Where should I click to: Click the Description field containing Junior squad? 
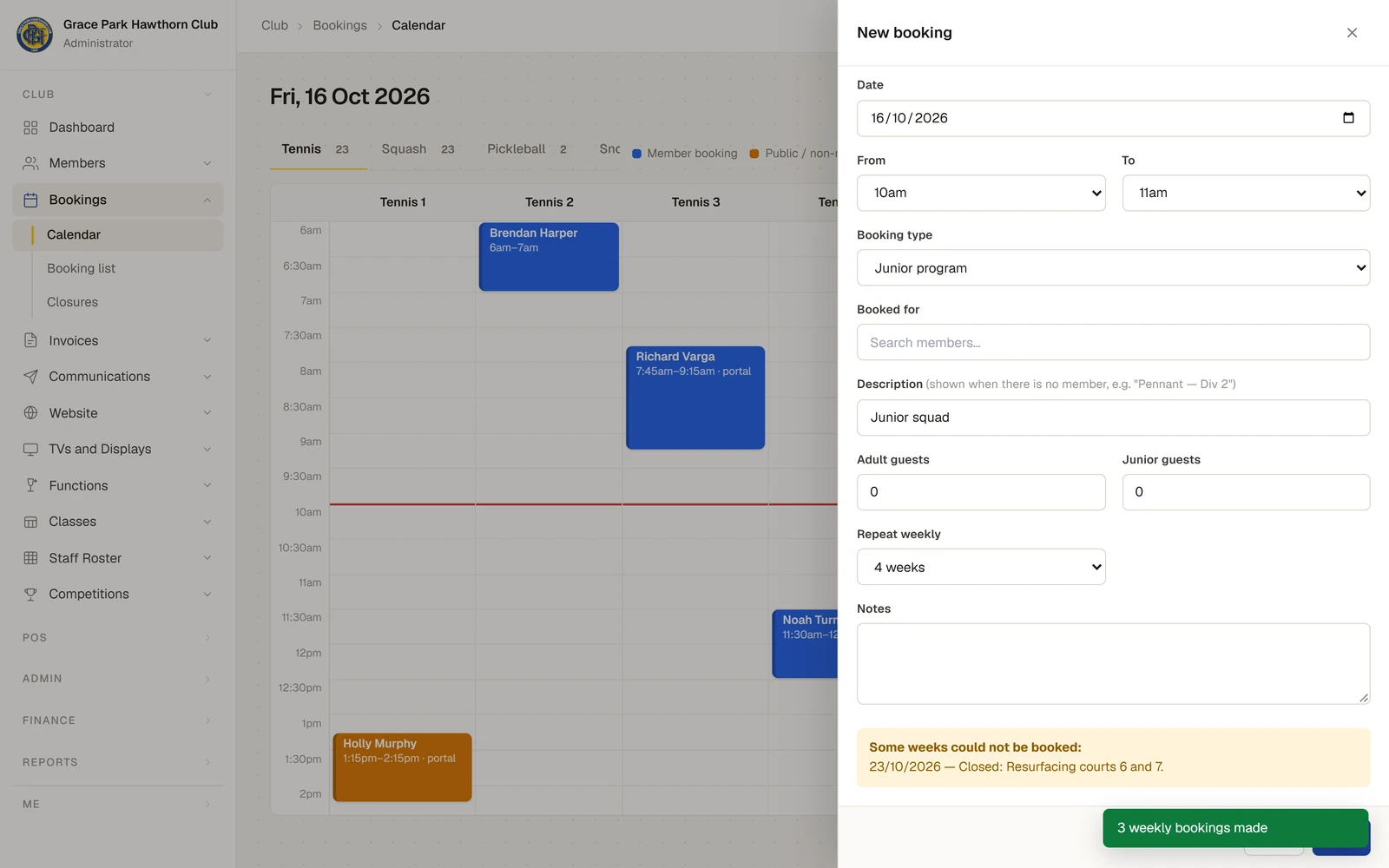click(x=1113, y=418)
